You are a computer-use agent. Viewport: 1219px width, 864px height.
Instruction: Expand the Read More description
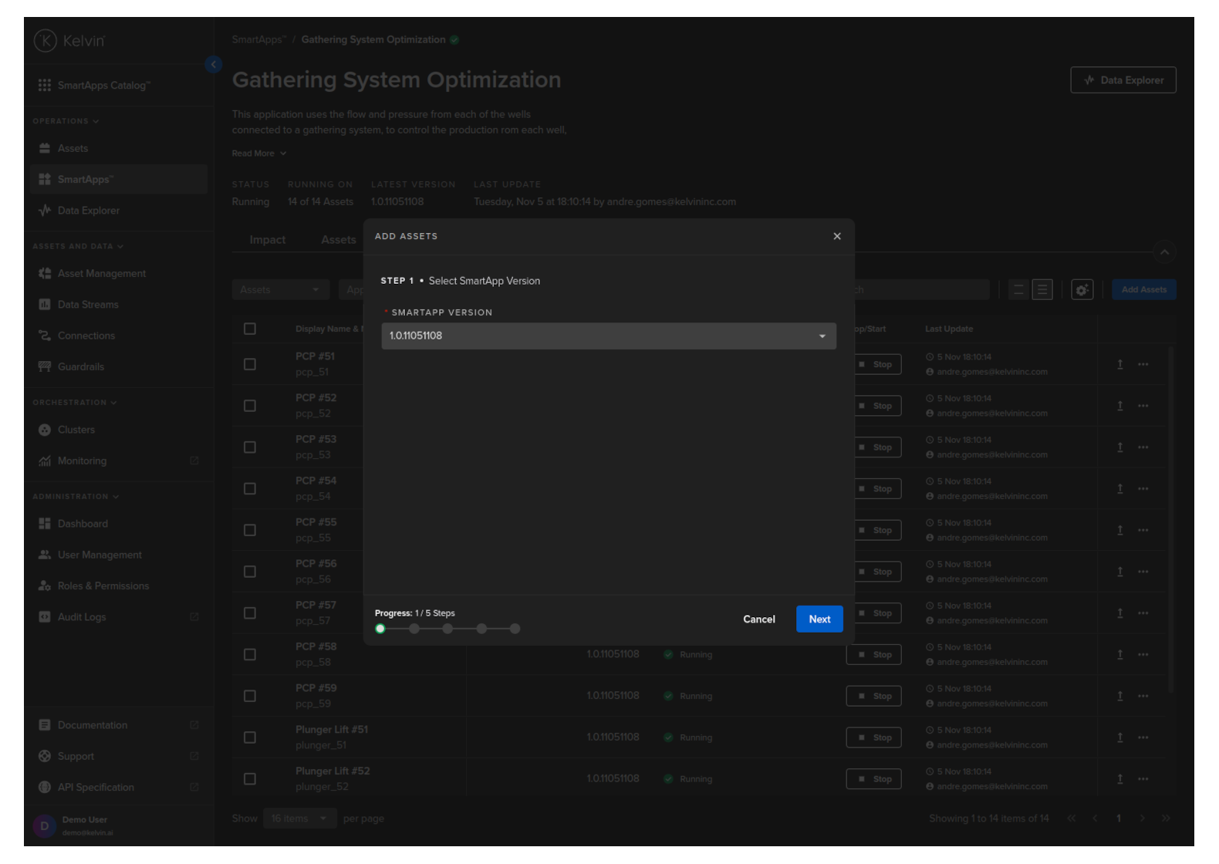click(258, 154)
